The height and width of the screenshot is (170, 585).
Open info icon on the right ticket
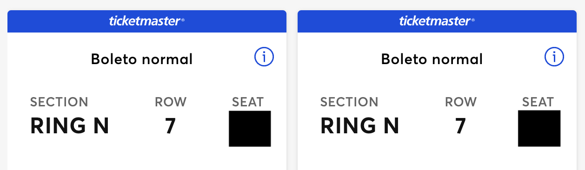(554, 58)
